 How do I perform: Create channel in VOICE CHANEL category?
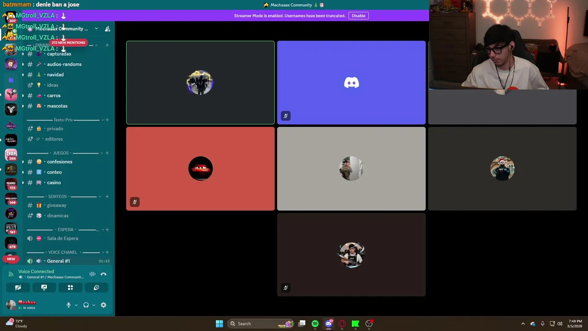107,252
